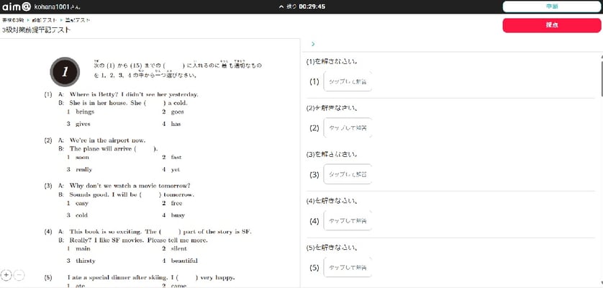Tap answer field for question (4)

[348, 221]
